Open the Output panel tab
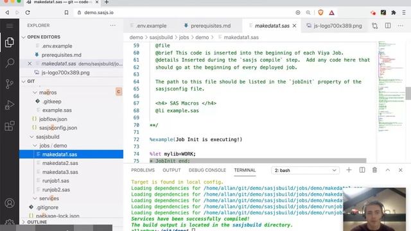This screenshot has height=231, width=411. (x=171, y=170)
